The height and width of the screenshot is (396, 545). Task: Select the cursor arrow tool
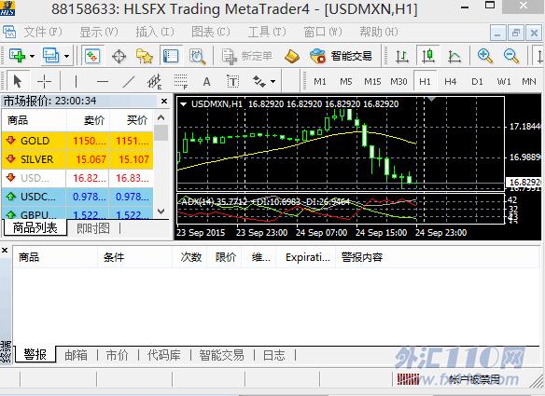click(x=18, y=82)
